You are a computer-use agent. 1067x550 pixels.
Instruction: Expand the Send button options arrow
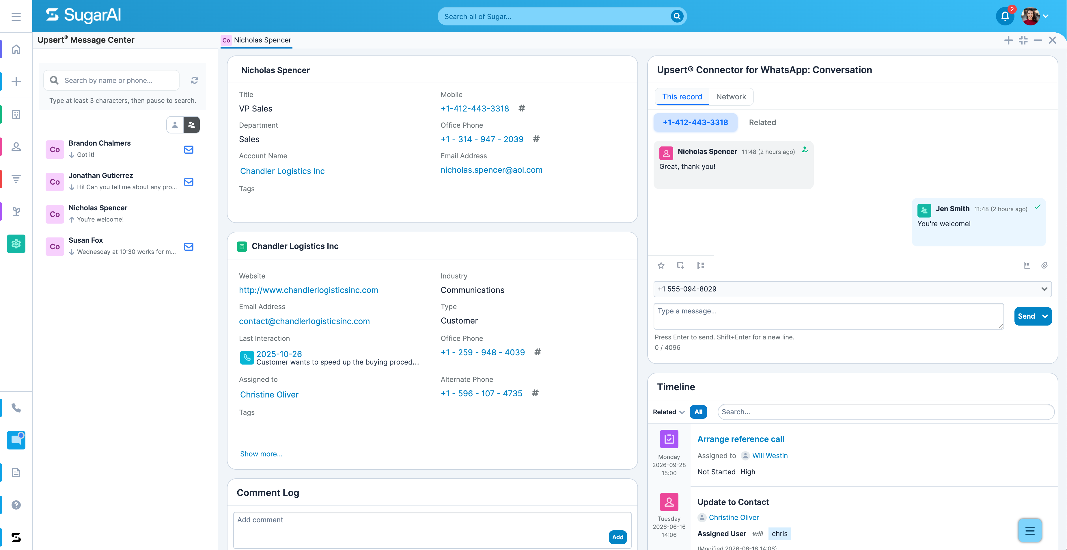coord(1045,316)
